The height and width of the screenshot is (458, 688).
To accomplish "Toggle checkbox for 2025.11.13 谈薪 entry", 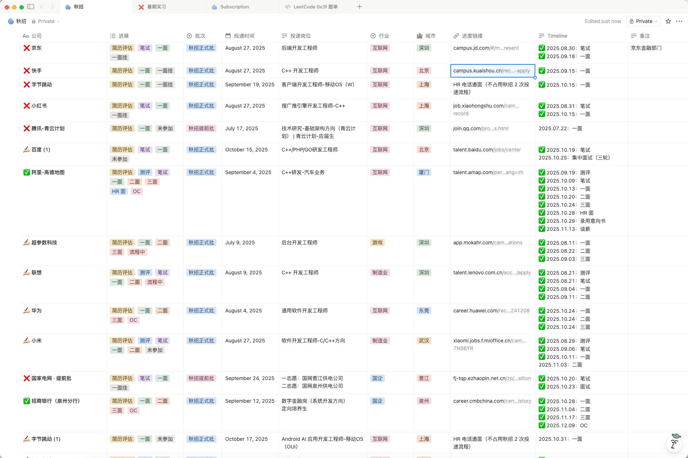I will tap(542, 229).
